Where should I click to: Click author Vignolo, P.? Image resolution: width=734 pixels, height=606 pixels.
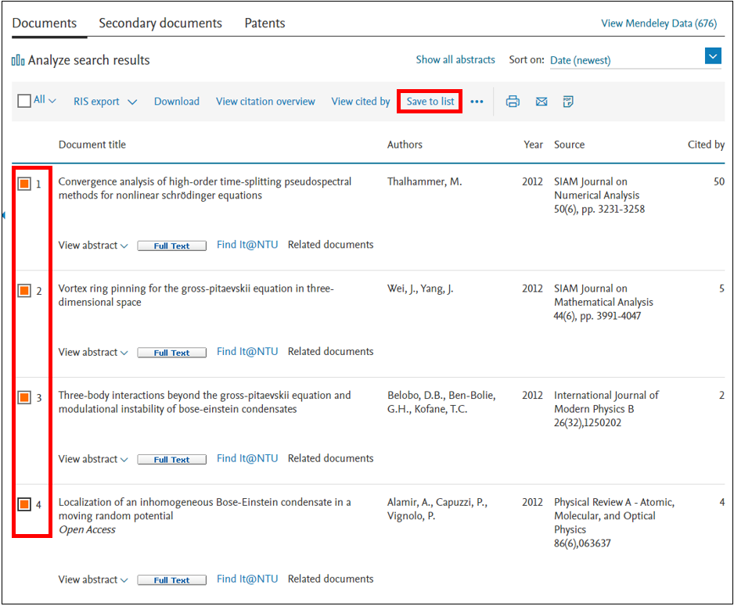point(411,516)
